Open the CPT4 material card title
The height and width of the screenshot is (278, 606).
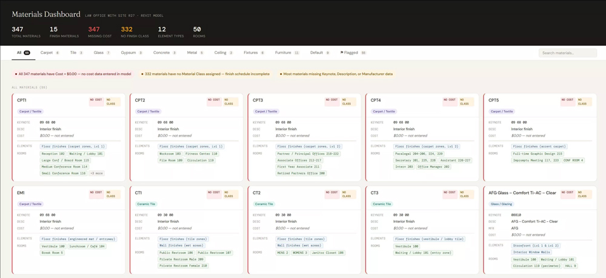[x=376, y=100]
